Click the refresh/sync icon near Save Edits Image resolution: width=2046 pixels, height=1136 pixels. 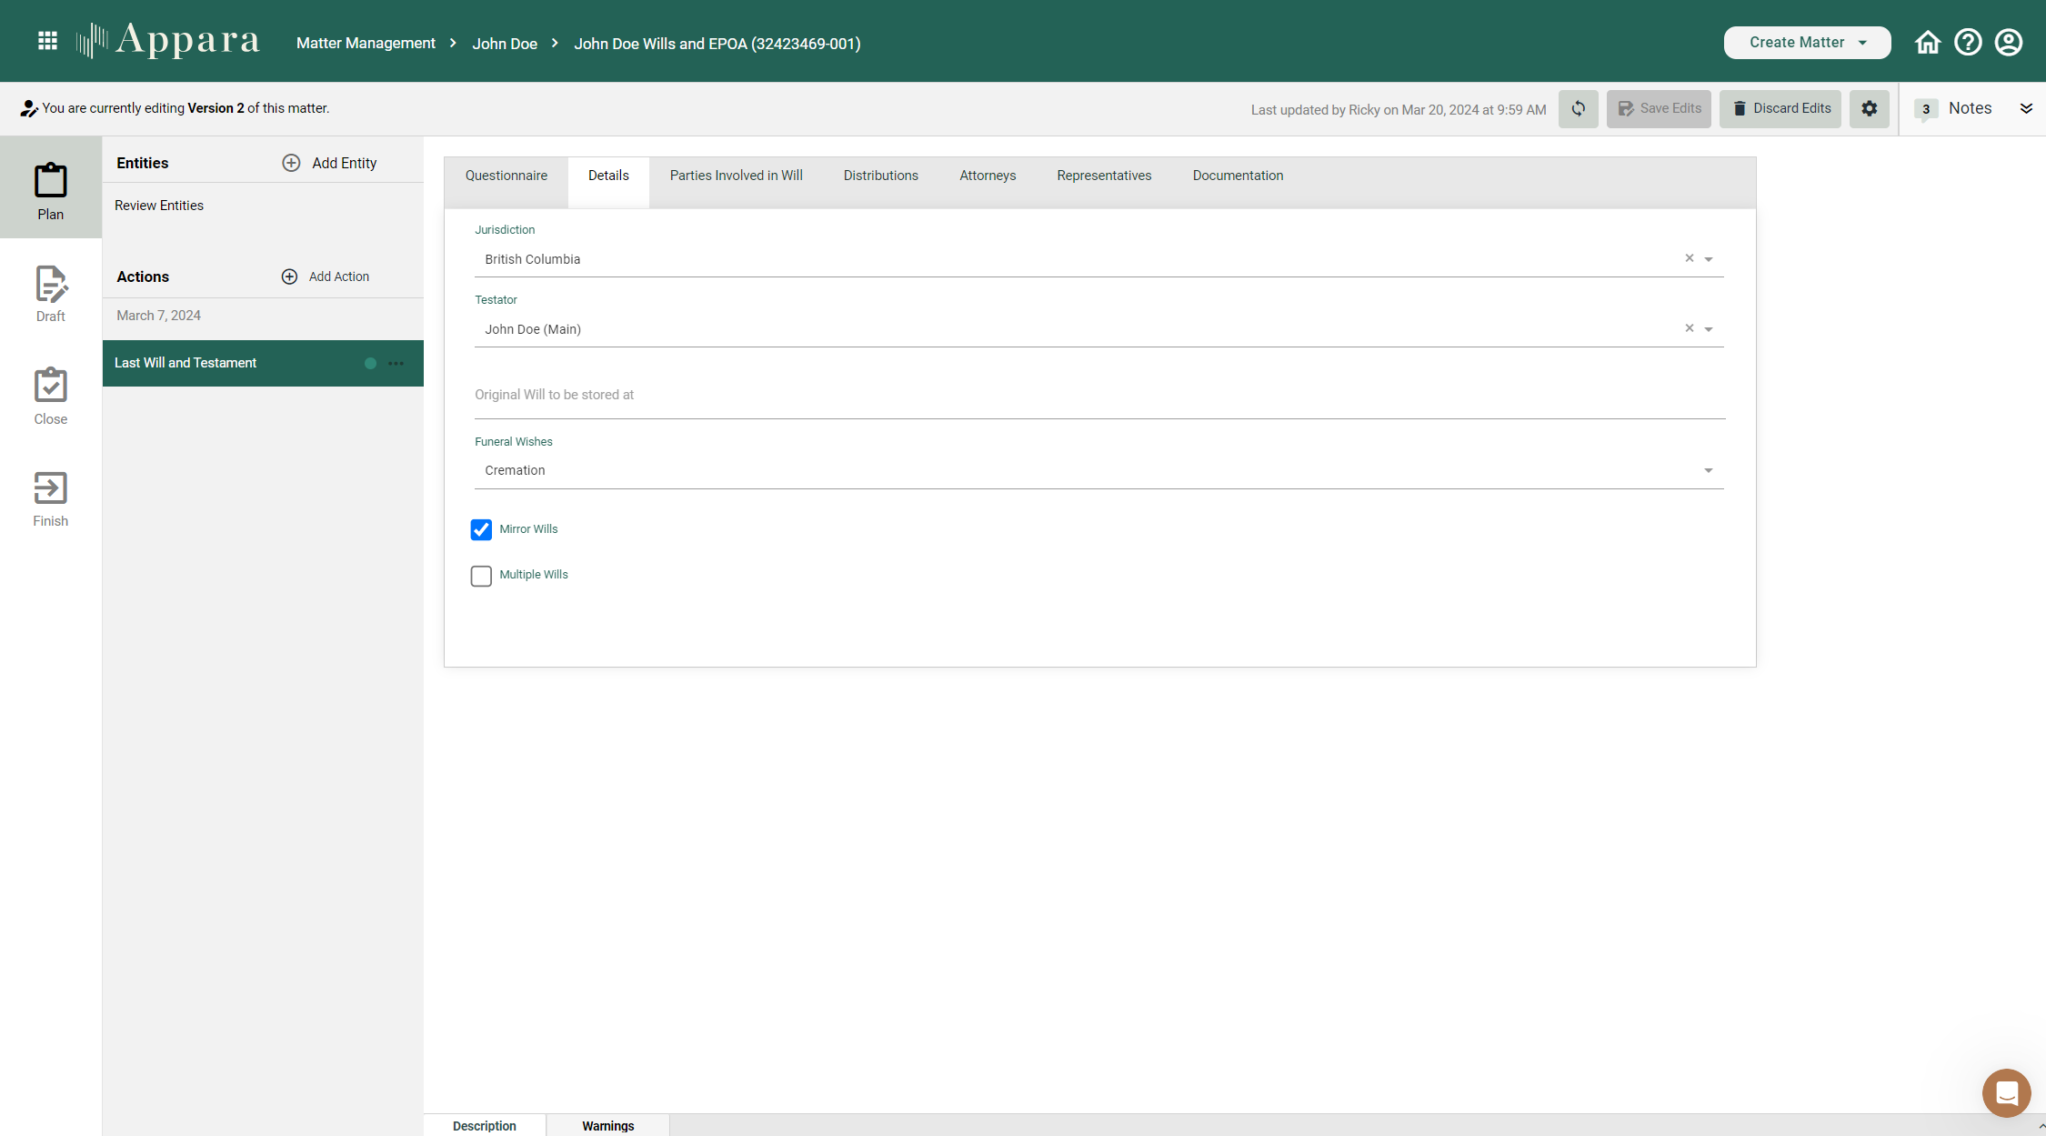pos(1579,108)
